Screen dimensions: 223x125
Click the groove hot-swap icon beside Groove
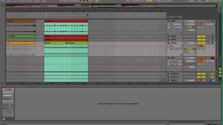(12, 105)
